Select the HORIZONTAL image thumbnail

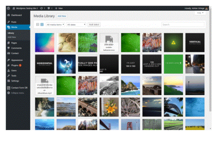44,64
